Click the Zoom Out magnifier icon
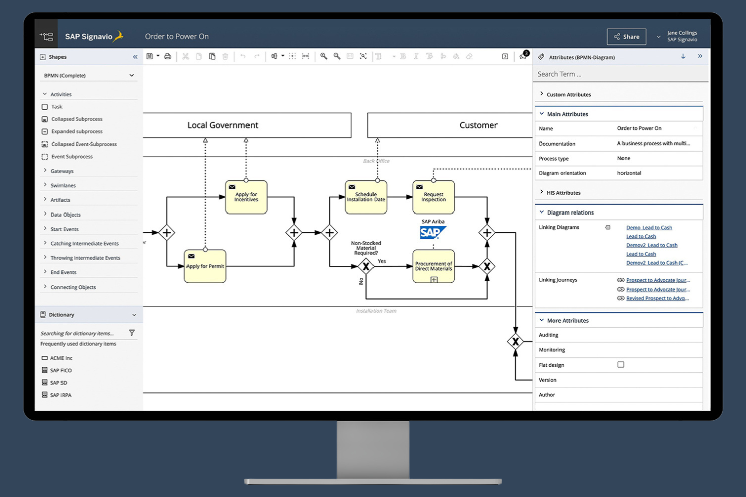 pyautogui.click(x=337, y=56)
